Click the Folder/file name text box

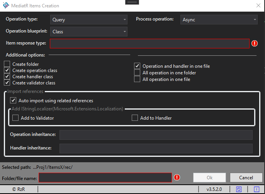point(105,178)
